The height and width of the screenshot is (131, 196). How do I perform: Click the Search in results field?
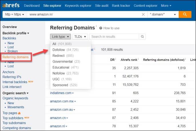point(114,37)
